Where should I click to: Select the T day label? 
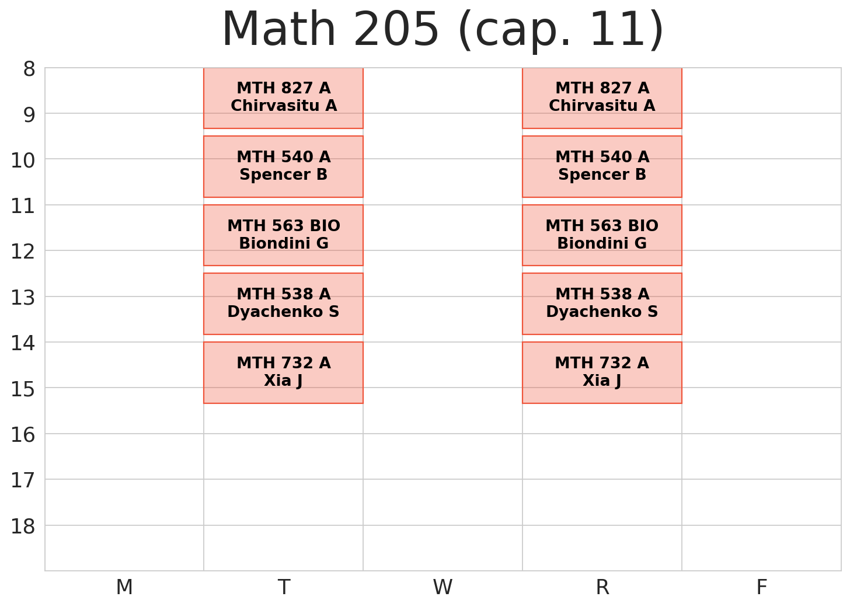(x=284, y=587)
